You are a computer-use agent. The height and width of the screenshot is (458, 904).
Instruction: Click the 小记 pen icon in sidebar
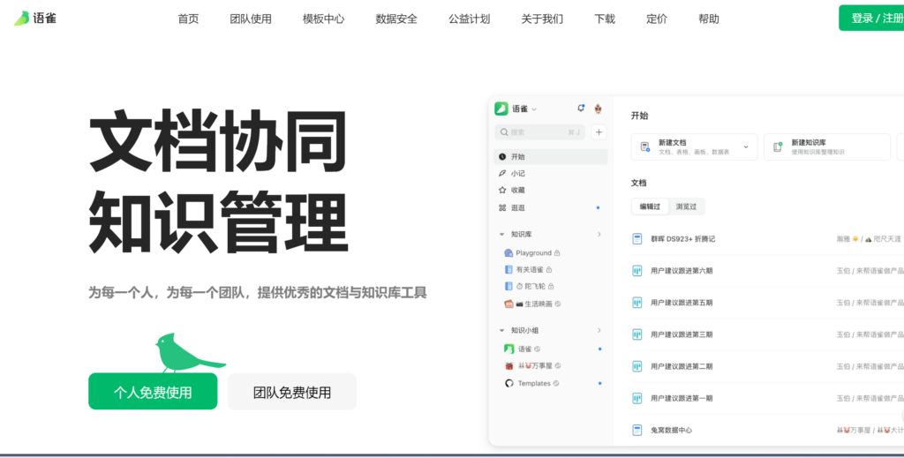click(x=503, y=173)
